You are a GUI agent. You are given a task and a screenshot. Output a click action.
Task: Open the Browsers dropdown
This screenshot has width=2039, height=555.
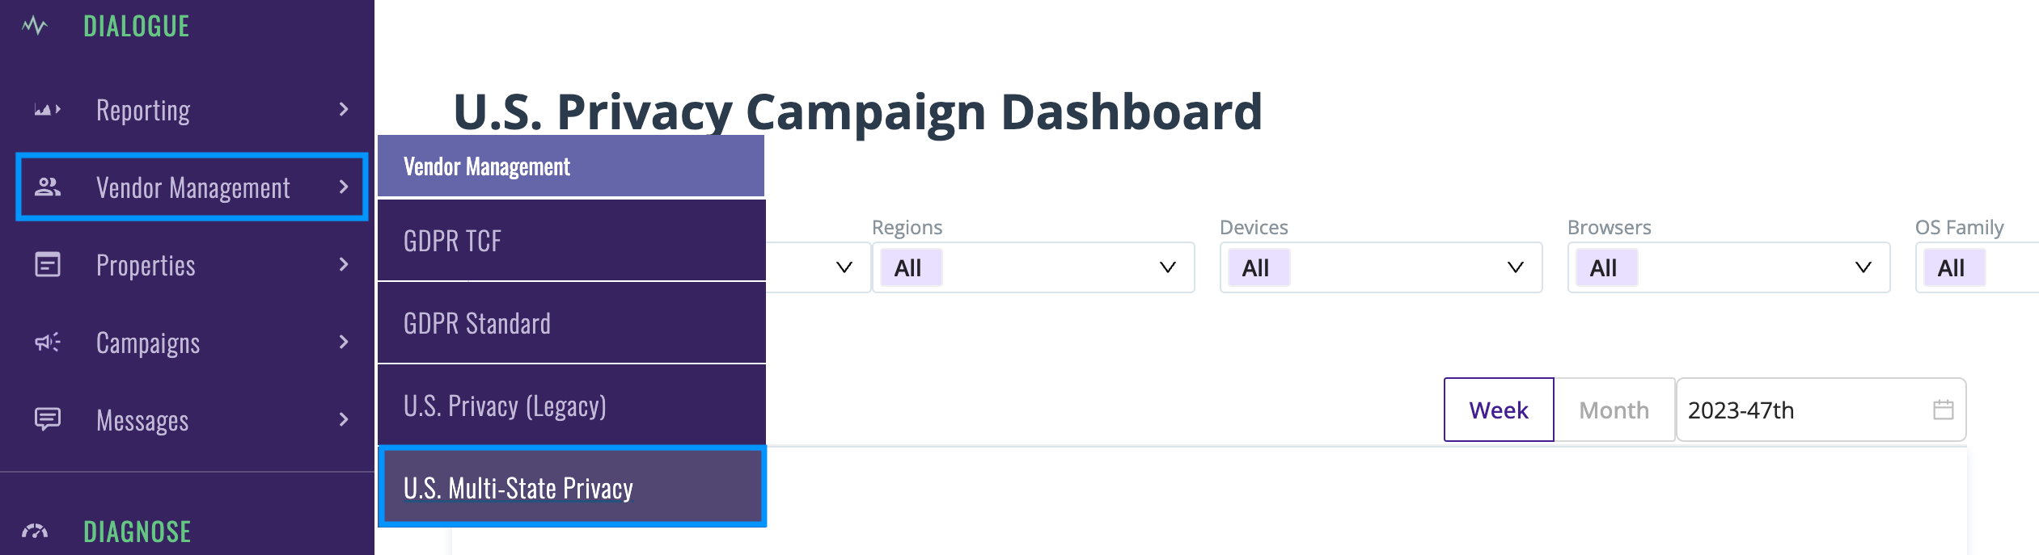(1728, 267)
